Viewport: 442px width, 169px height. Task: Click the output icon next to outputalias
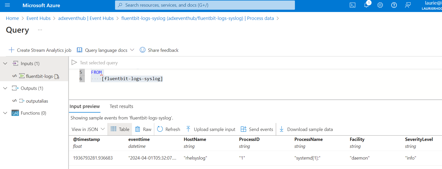tap(22, 101)
